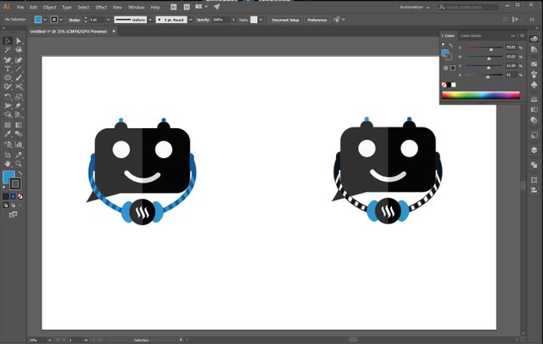Choose the Lasso tool
The width and height of the screenshot is (543, 344).
point(19,50)
